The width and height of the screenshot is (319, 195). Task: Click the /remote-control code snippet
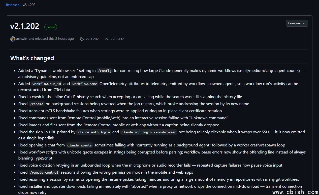point(44,172)
